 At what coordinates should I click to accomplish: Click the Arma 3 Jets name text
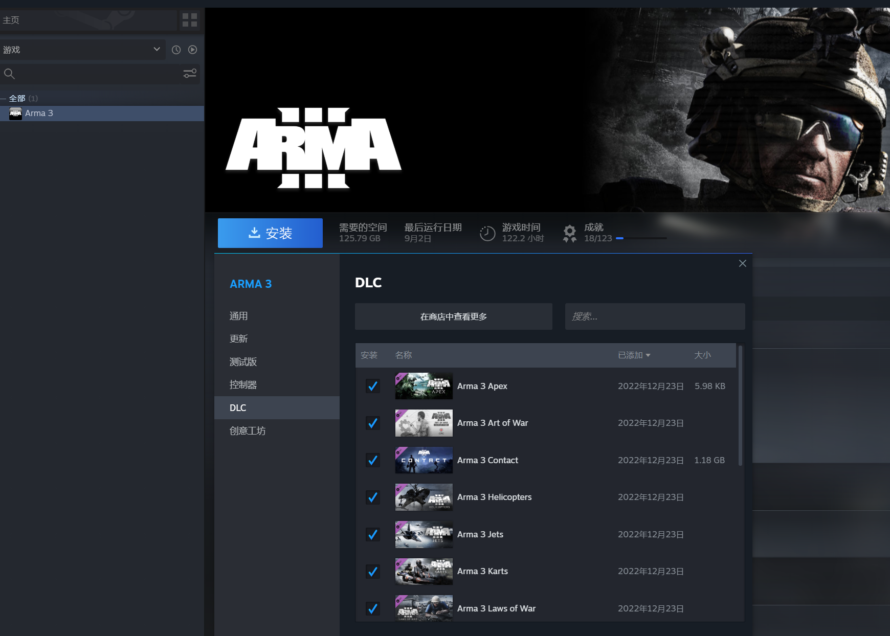480,534
